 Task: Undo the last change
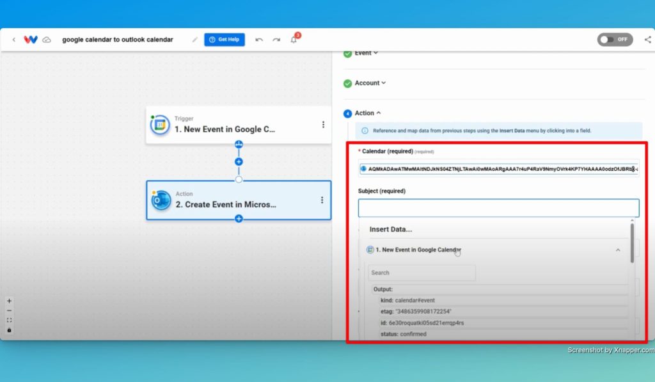click(259, 40)
